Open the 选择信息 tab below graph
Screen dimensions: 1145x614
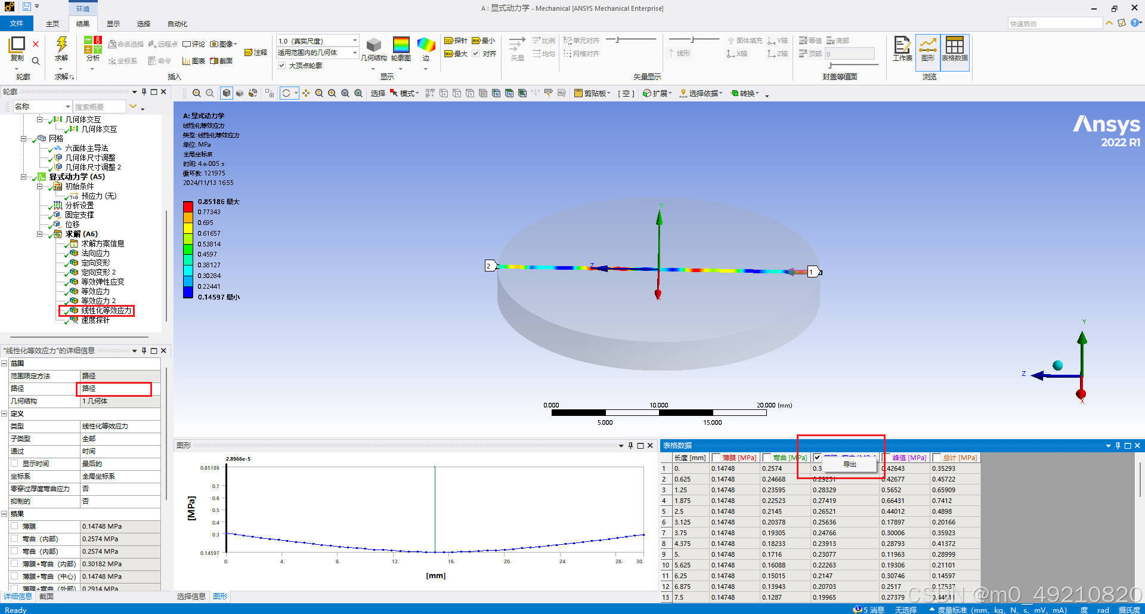click(191, 597)
